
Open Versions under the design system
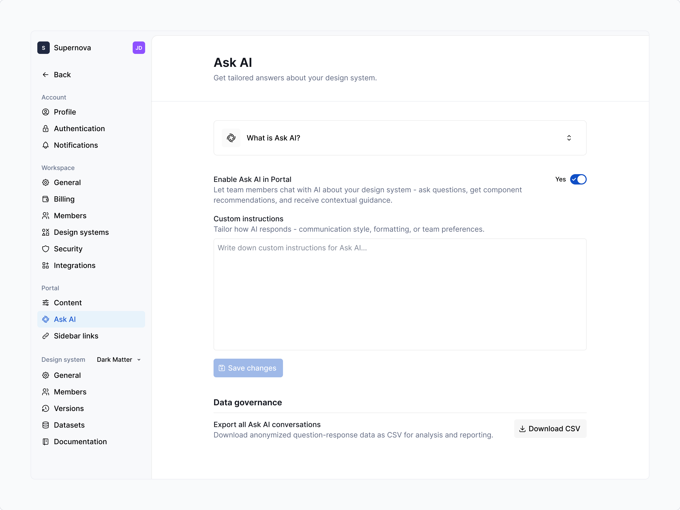coord(69,408)
